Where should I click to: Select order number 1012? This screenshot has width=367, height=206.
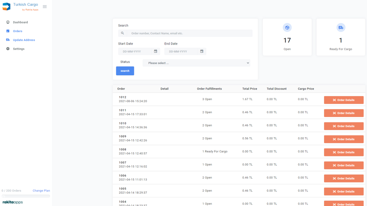[x=122, y=97]
